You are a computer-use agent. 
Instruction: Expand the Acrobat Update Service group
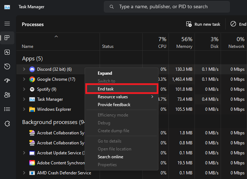24,153
